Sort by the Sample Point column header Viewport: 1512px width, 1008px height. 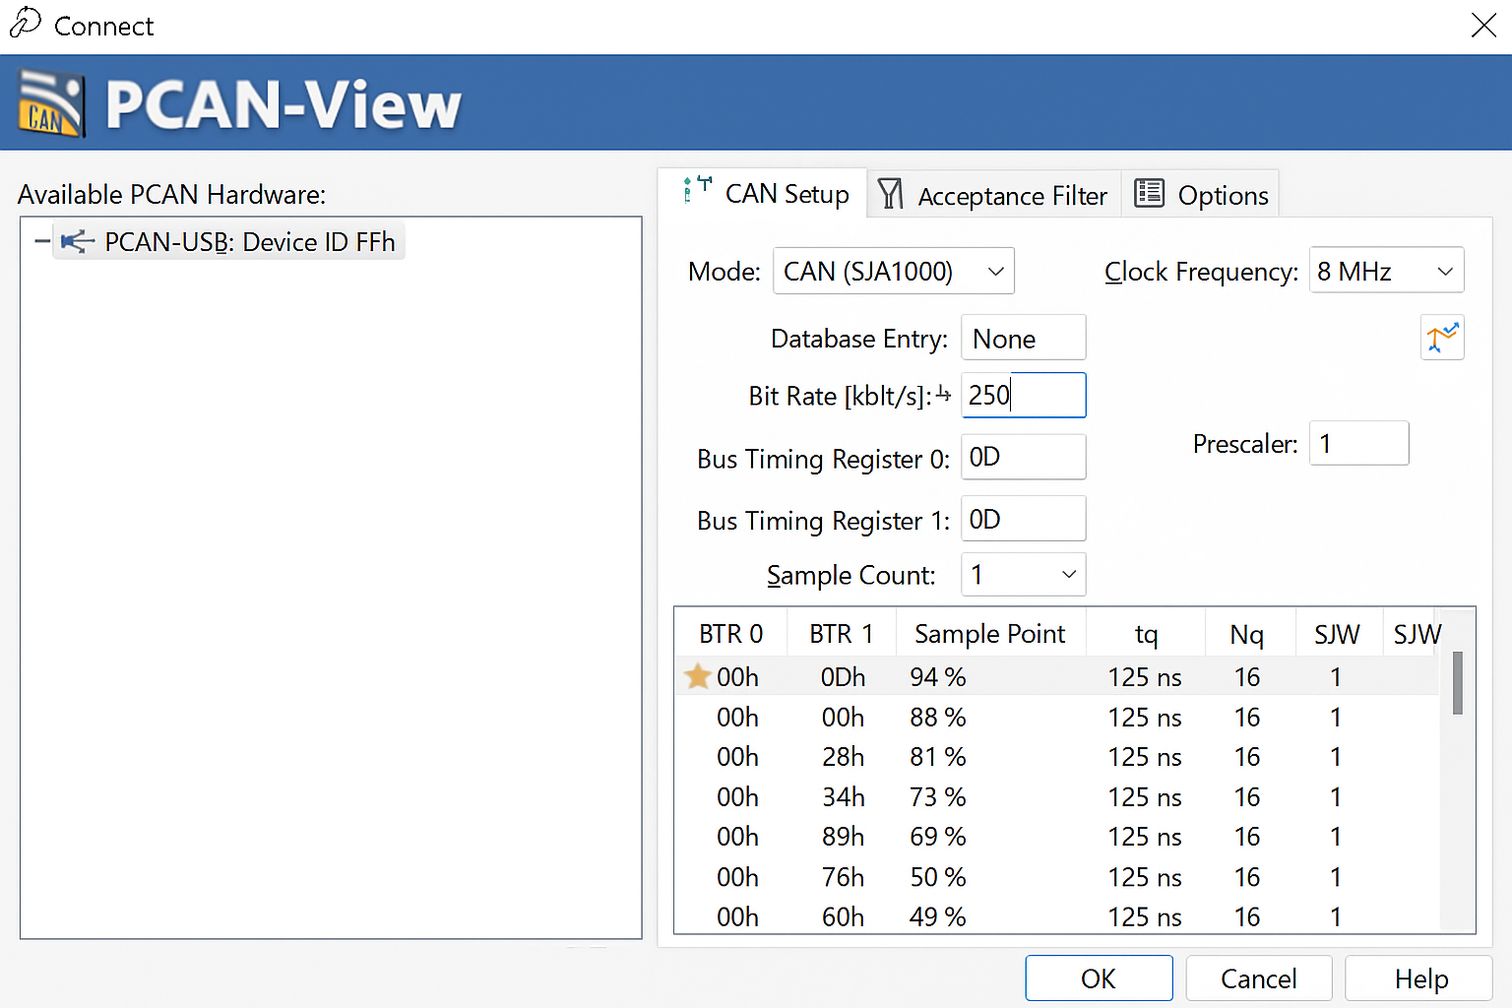pos(990,633)
